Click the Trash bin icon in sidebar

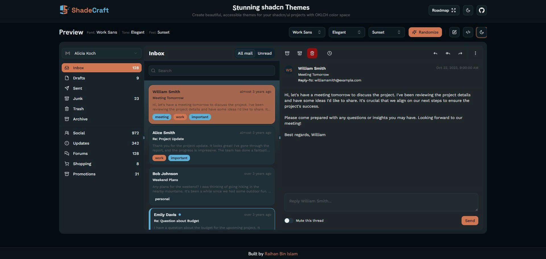click(x=67, y=109)
